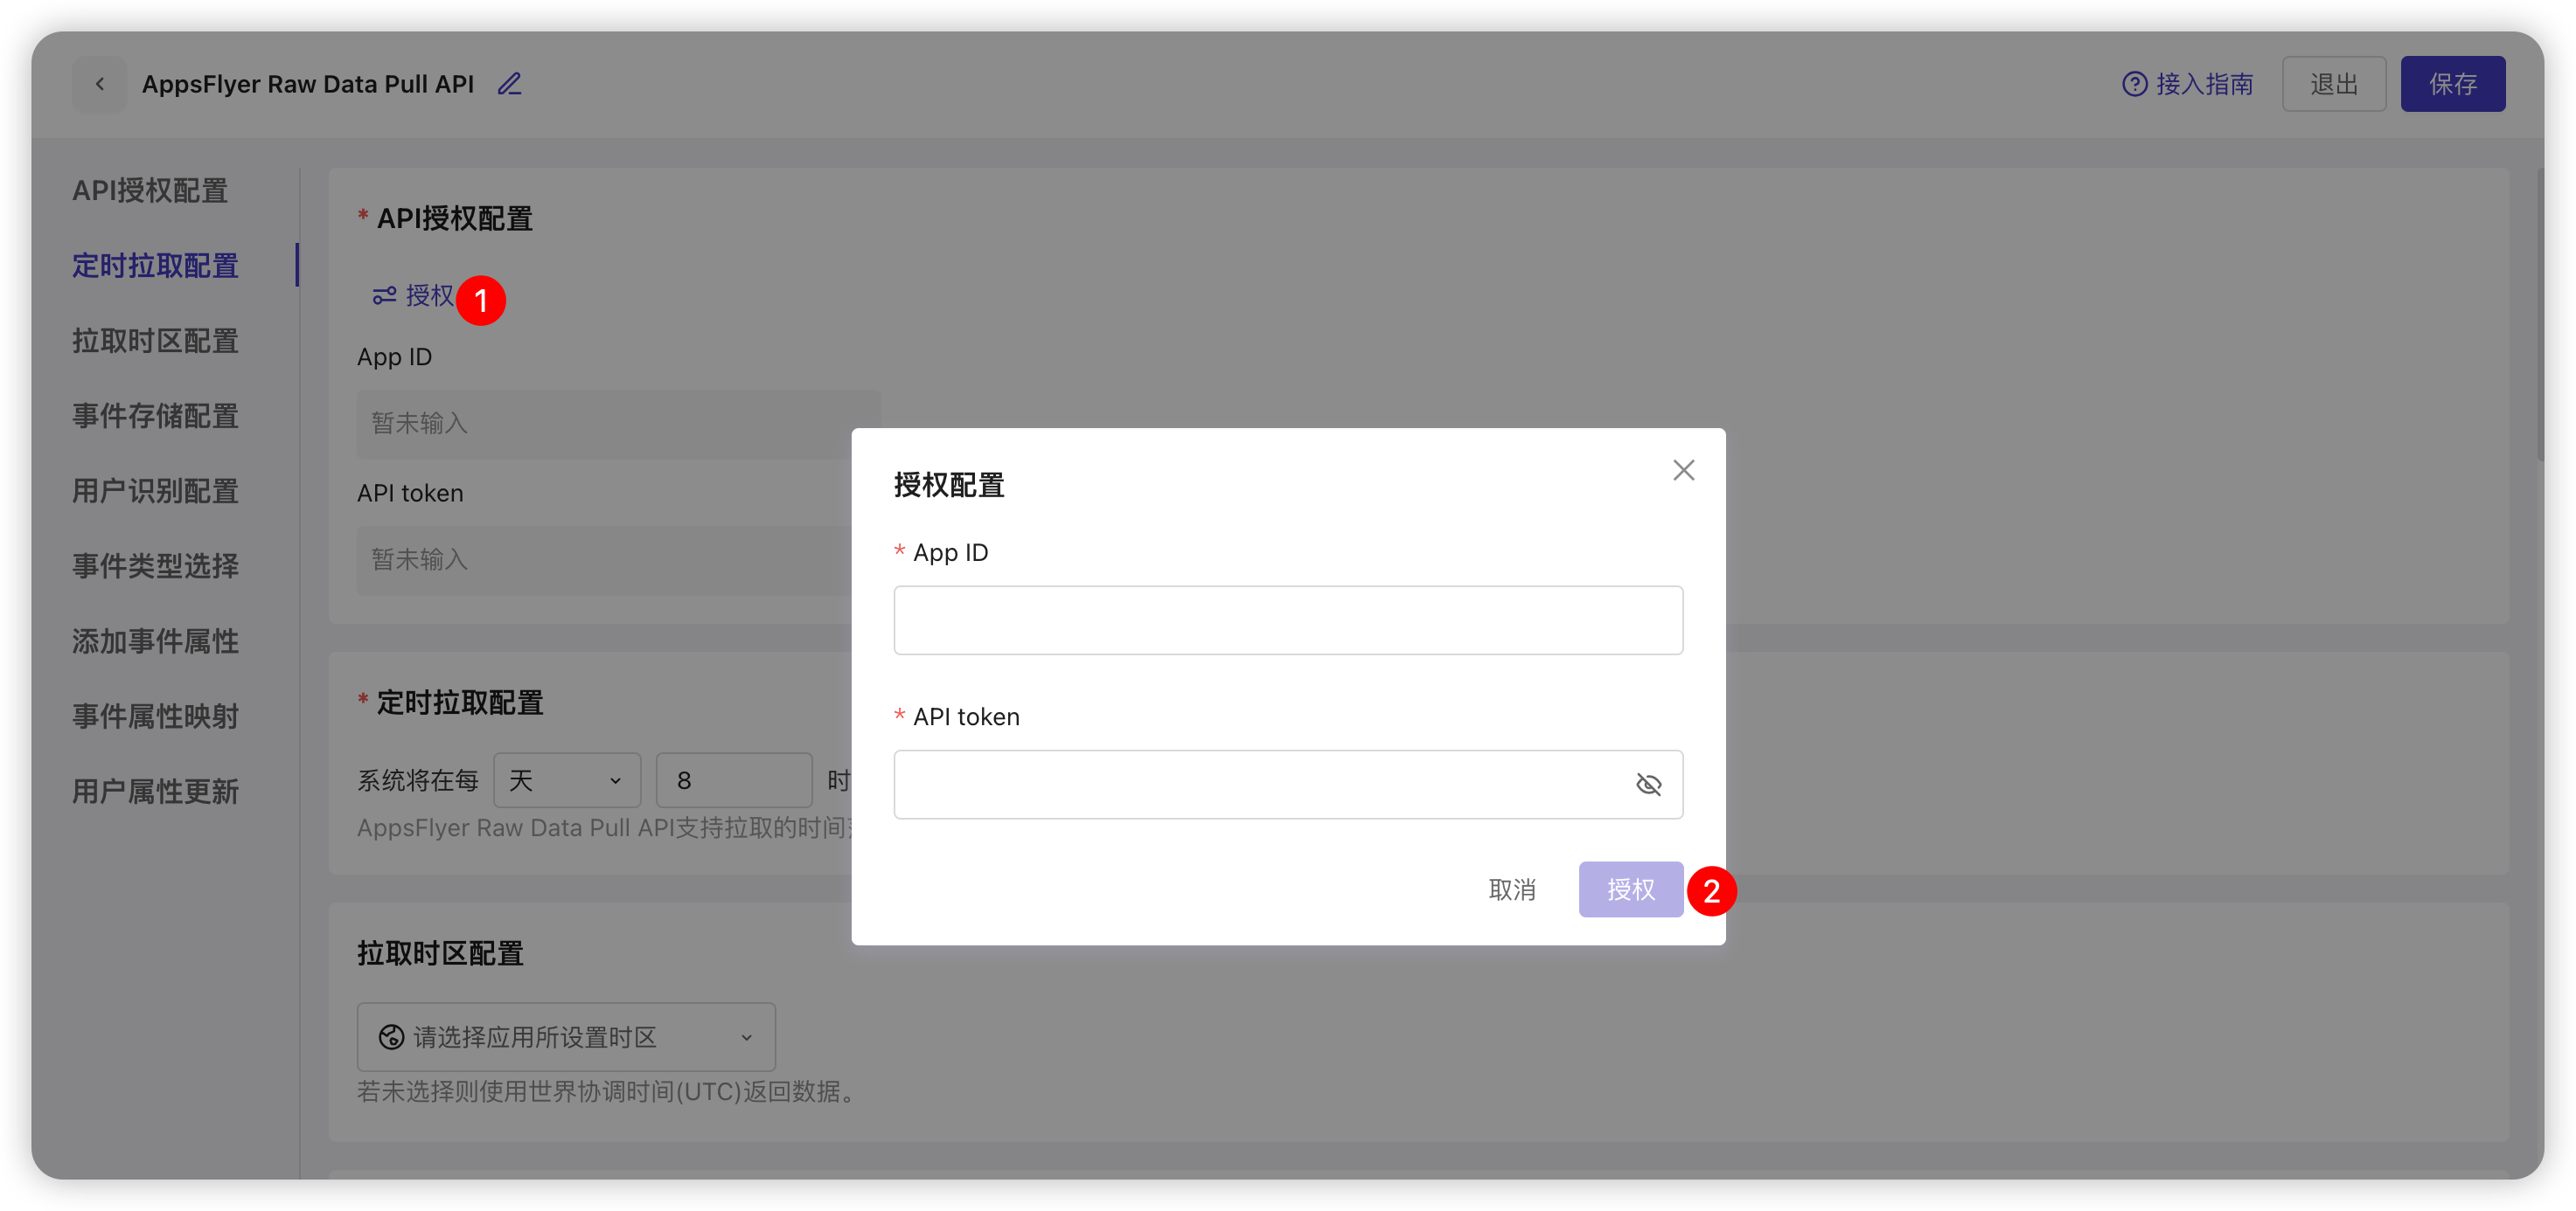This screenshot has height=1211, width=2576.
Task: Open the 请选择应用所设置时区 timezone dropdown
Action: click(566, 1036)
